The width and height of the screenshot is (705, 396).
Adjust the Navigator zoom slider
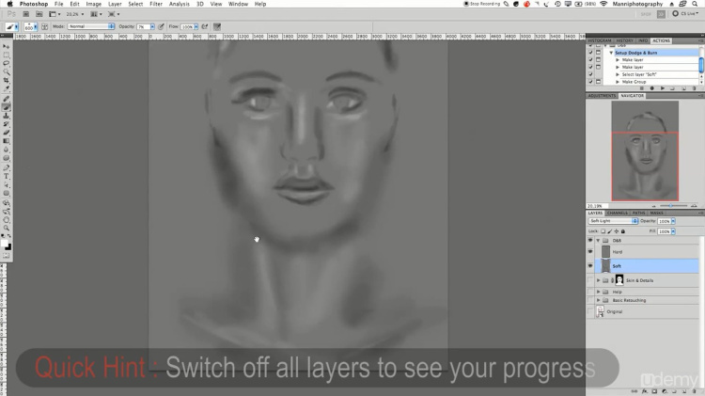[670, 206]
